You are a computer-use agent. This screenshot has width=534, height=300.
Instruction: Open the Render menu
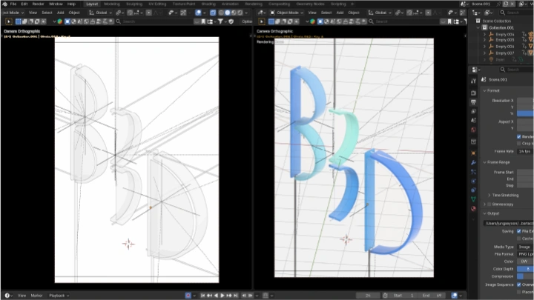(38, 4)
